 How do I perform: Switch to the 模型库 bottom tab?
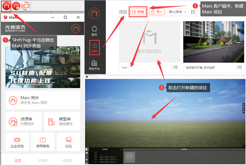coord(68,161)
